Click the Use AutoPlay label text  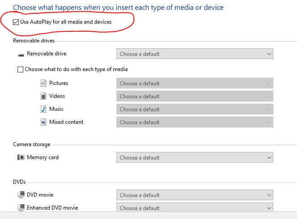[66, 22]
